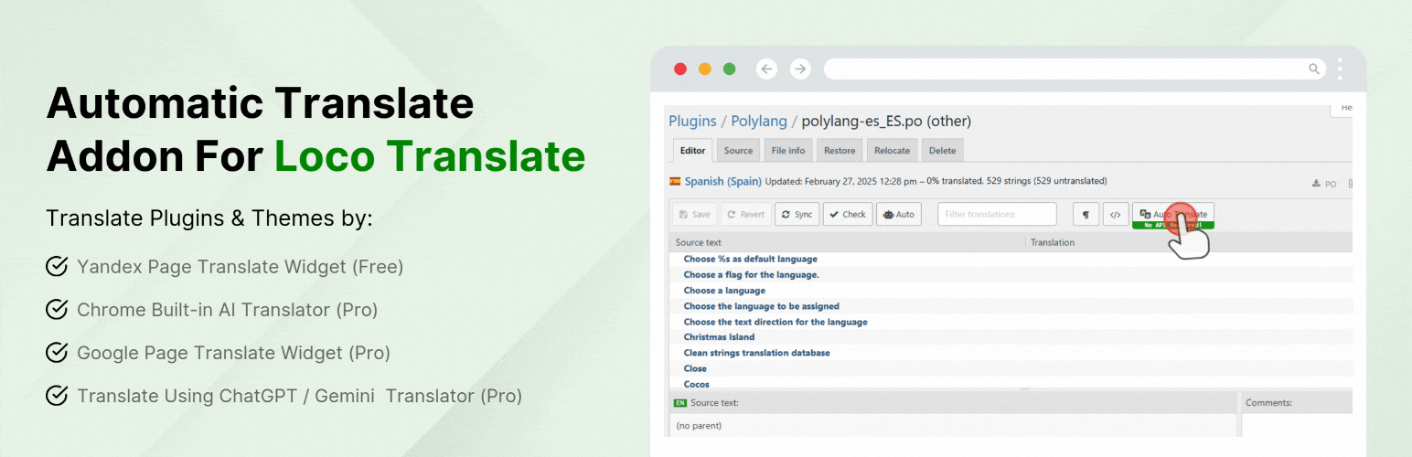Image resolution: width=1412 pixels, height=457 pixels.
Task: Click "Yandex Page Translate Widget (Free)" text
Action: 241,267
